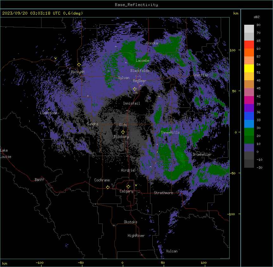Click the Lake Louise label
This screenshot has width=273, height=267.
tap(5, 153)
